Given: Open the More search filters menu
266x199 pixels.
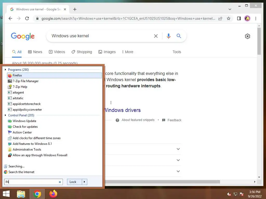Looking at the screenshot, I should [128, 52].
